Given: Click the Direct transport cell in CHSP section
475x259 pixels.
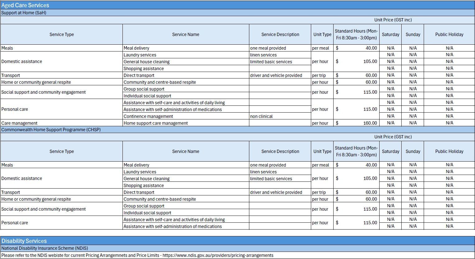Looking at the screenshot, I should 138,192.
